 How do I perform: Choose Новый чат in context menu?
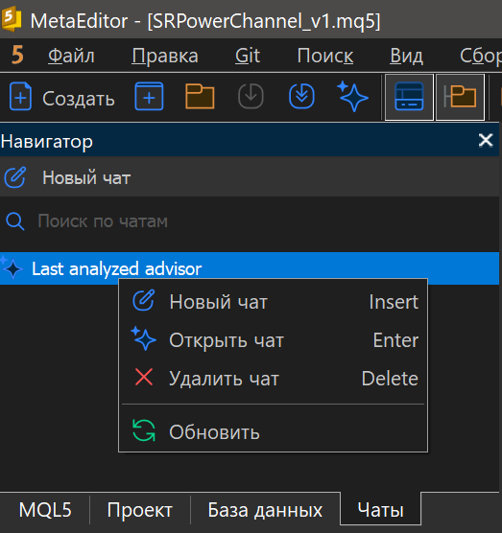273,302
